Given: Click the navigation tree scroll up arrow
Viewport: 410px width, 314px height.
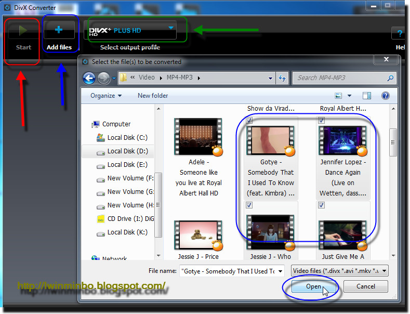Looking at the screenshot, I should [158, 109].
